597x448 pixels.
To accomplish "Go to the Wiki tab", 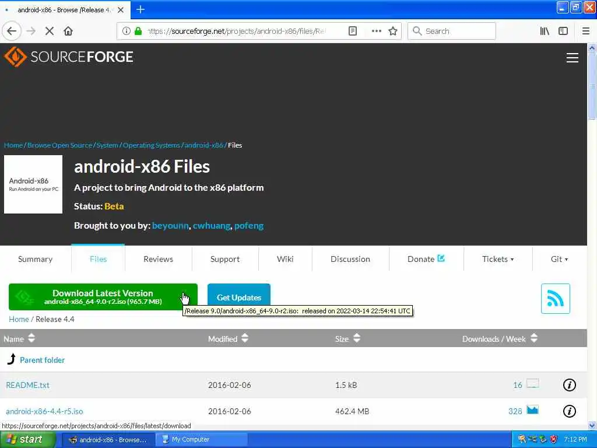I will tap(285, 259).
